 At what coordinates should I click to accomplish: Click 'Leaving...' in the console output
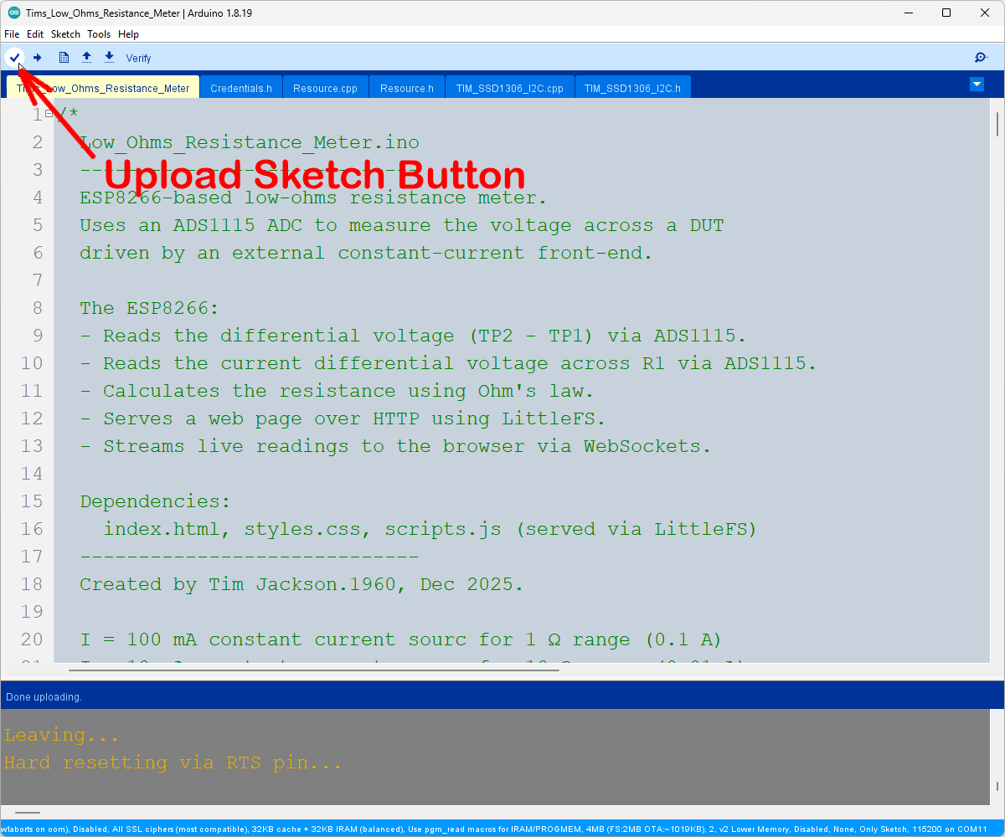pos(61,735)
